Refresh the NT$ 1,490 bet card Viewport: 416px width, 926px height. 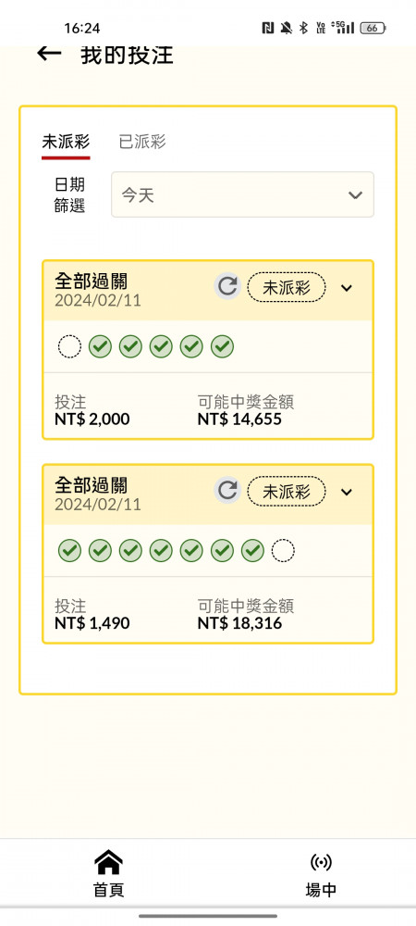(226, 491)
